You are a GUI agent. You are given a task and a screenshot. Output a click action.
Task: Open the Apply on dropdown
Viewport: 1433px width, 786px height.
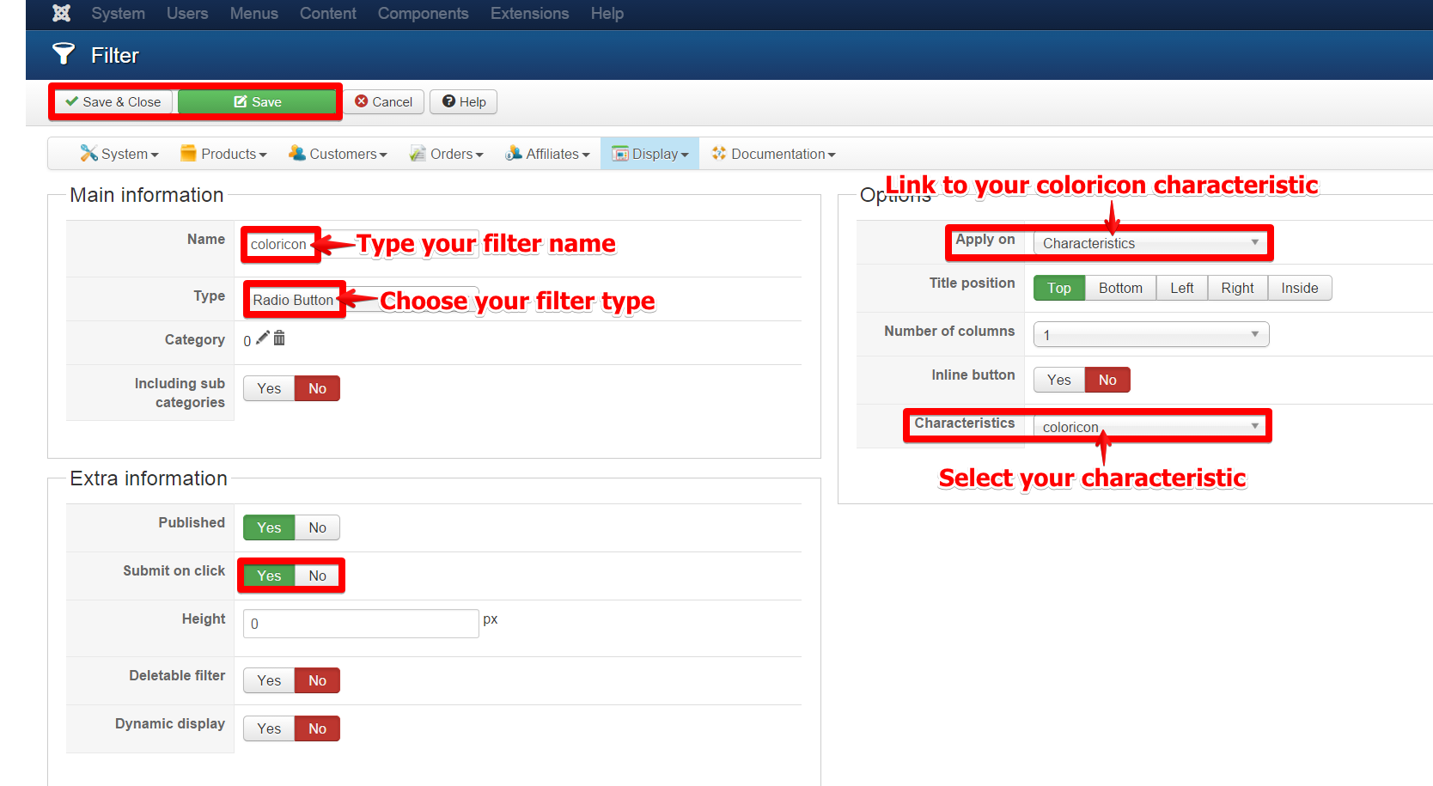click(1151, 243)
